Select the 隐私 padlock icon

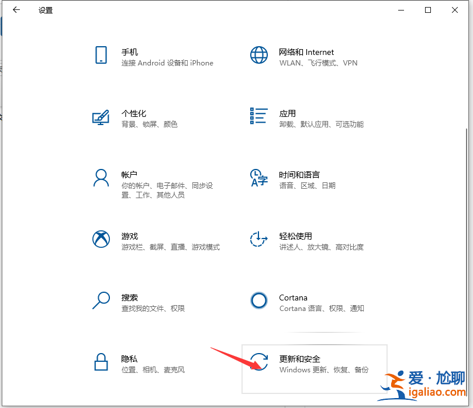(101, 363)
